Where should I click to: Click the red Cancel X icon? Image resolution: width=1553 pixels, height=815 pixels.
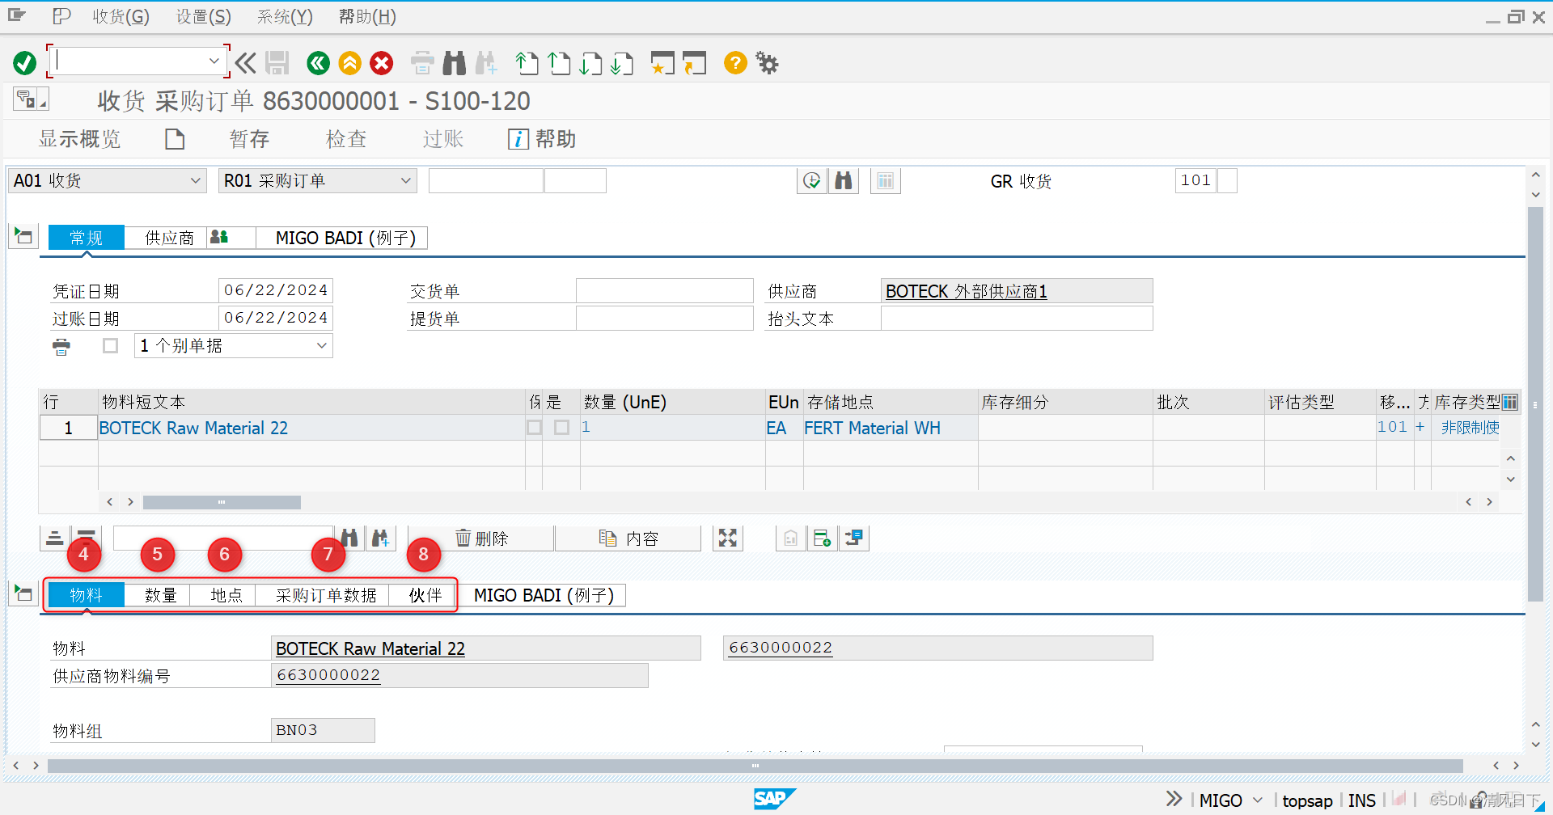coord(382,62)
